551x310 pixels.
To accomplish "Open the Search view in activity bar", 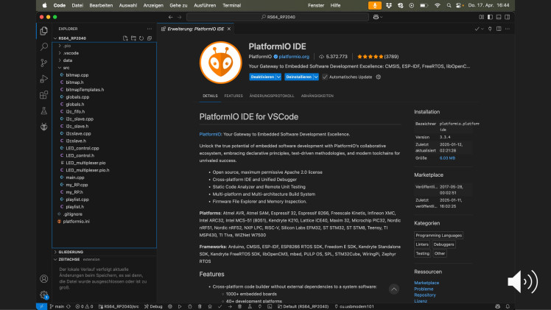I will [x=44, y=46].
